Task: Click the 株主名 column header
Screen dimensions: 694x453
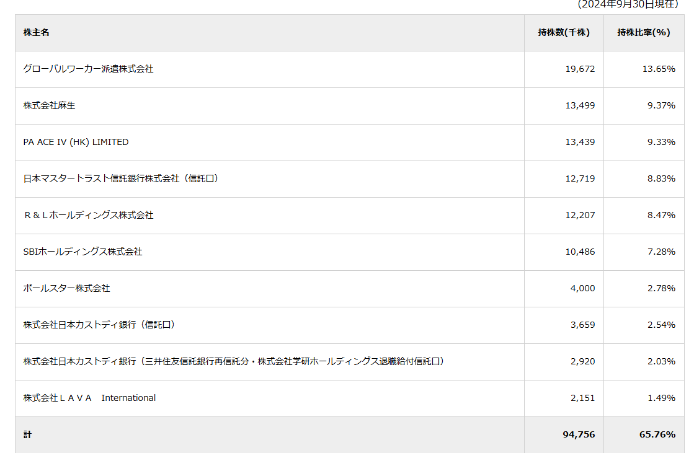Action: tap(36, 33)
